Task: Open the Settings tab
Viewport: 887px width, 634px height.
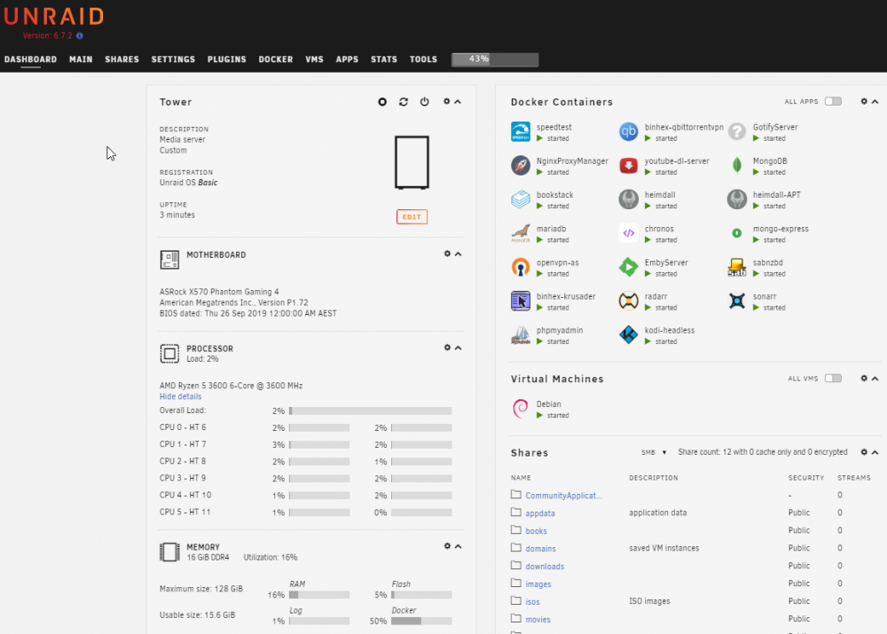Action: 173,59
